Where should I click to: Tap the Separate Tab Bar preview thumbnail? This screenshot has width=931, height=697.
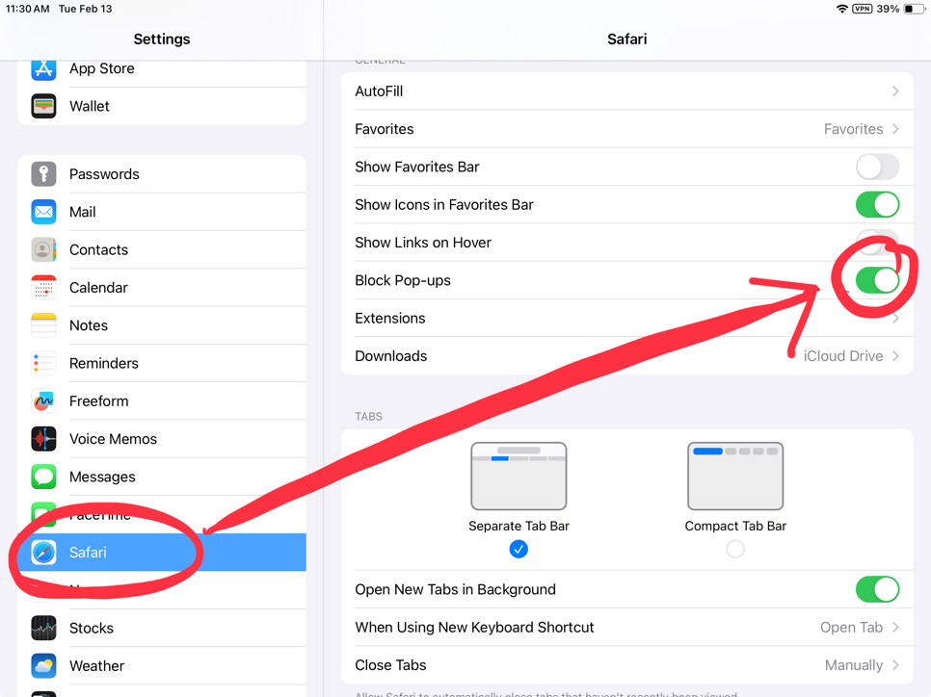pos(519,476)
